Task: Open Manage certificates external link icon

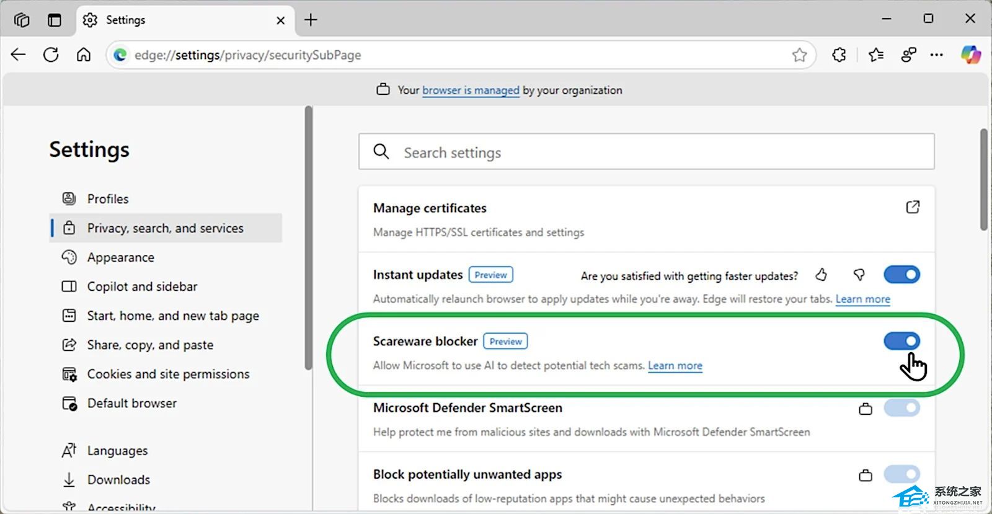Action: [x=913, y=207]
